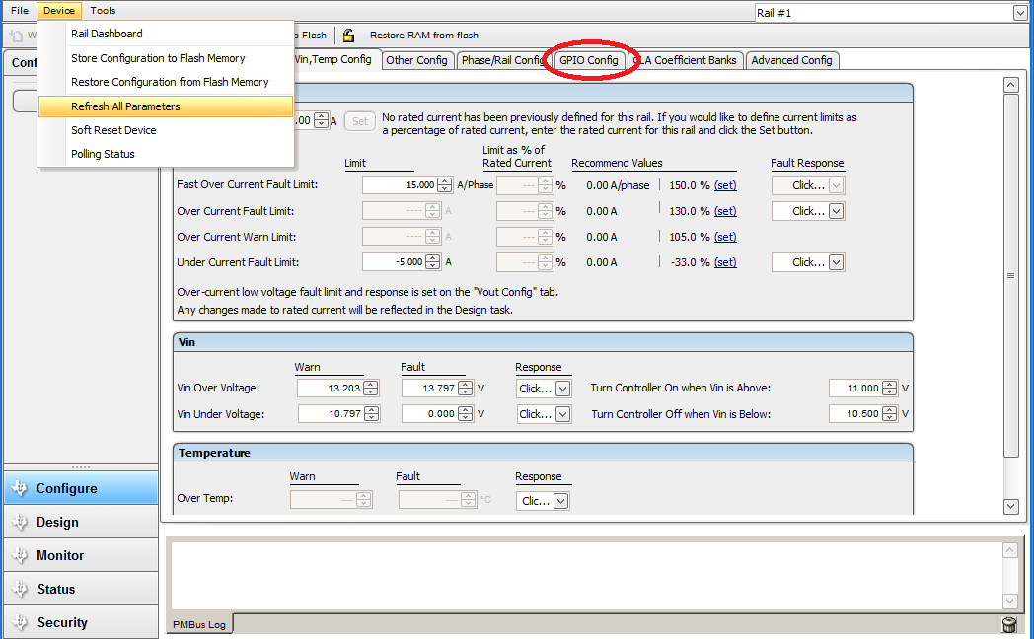Screen dimensions: 1034x639
Task: Click stepper of Vin Over Voltage Warn
Action: point(371,388)
